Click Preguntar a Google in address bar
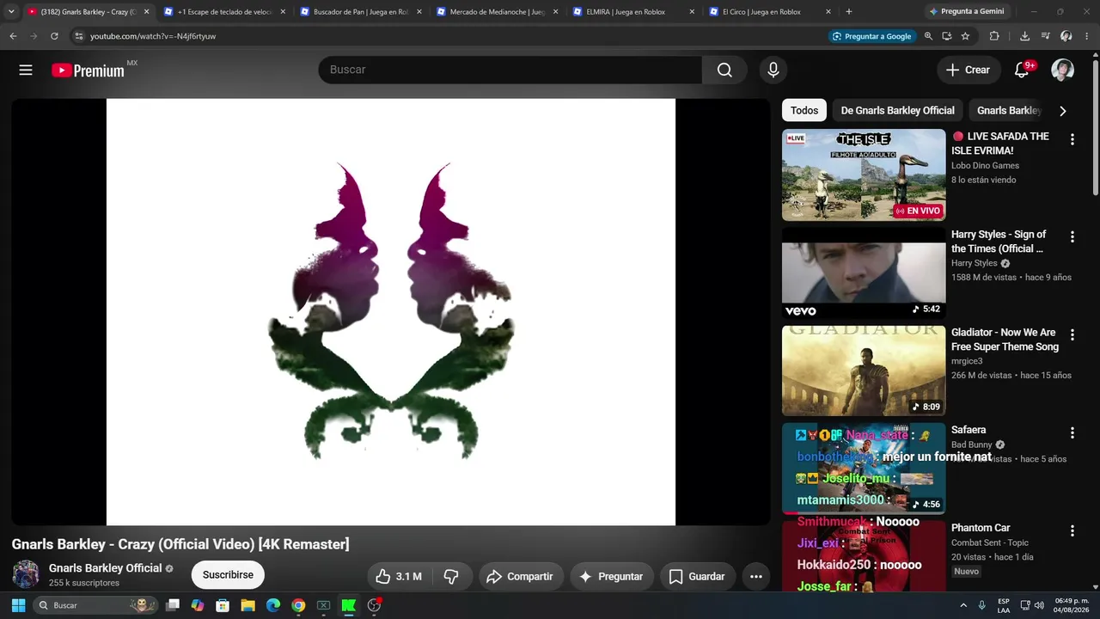Viewport: 1100px width, 619px height. click(871, 36)
